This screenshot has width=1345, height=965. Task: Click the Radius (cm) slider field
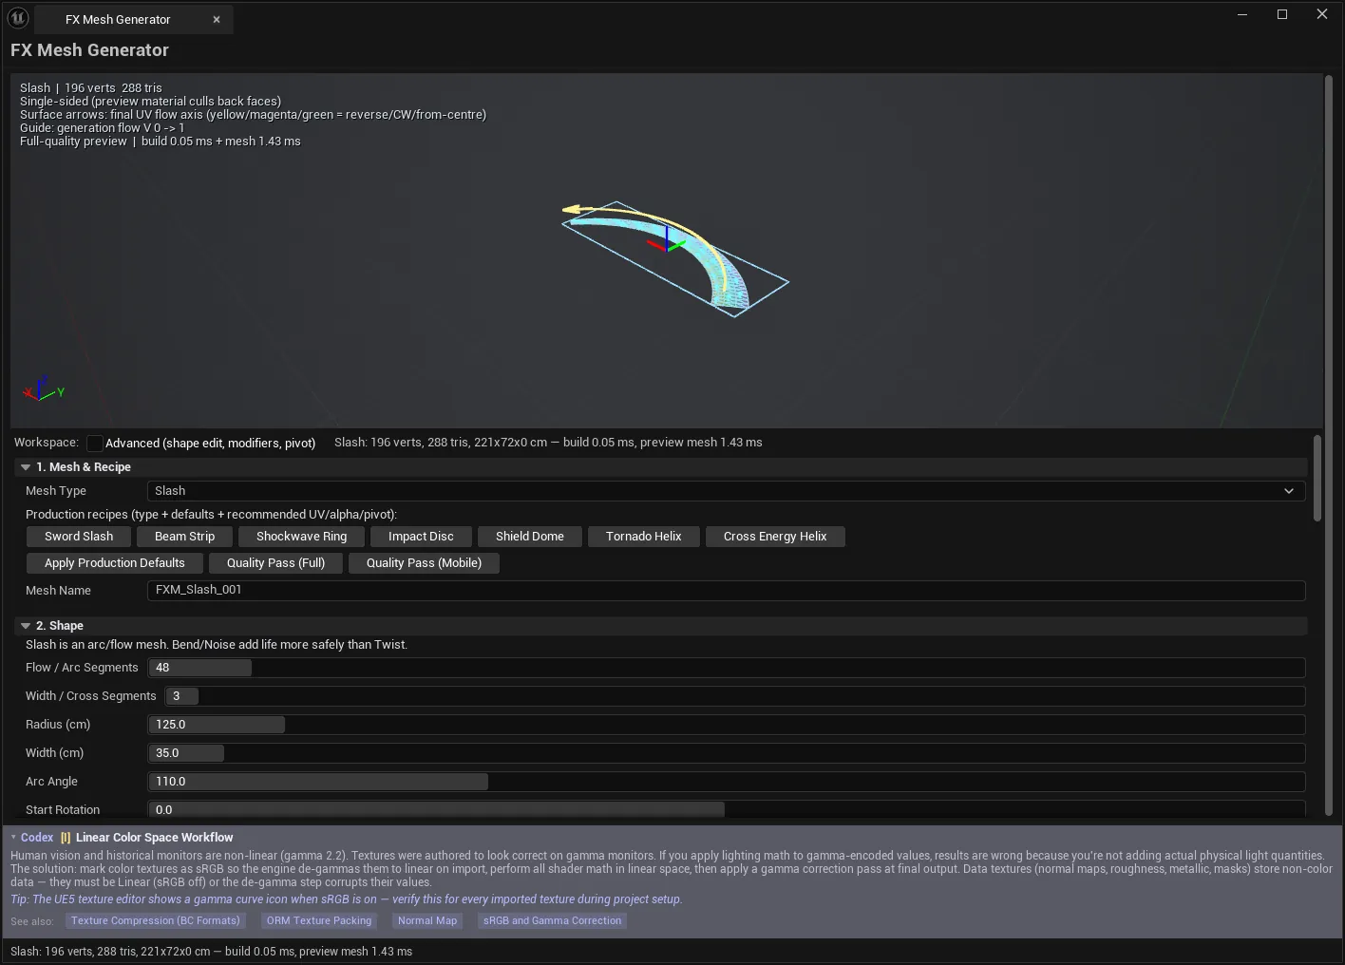click(x=727, y=725)
